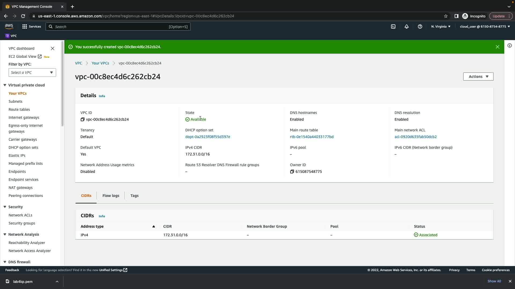Switch to the Tags tab
This screenshot has height=289, width=515.
point(134,196)
